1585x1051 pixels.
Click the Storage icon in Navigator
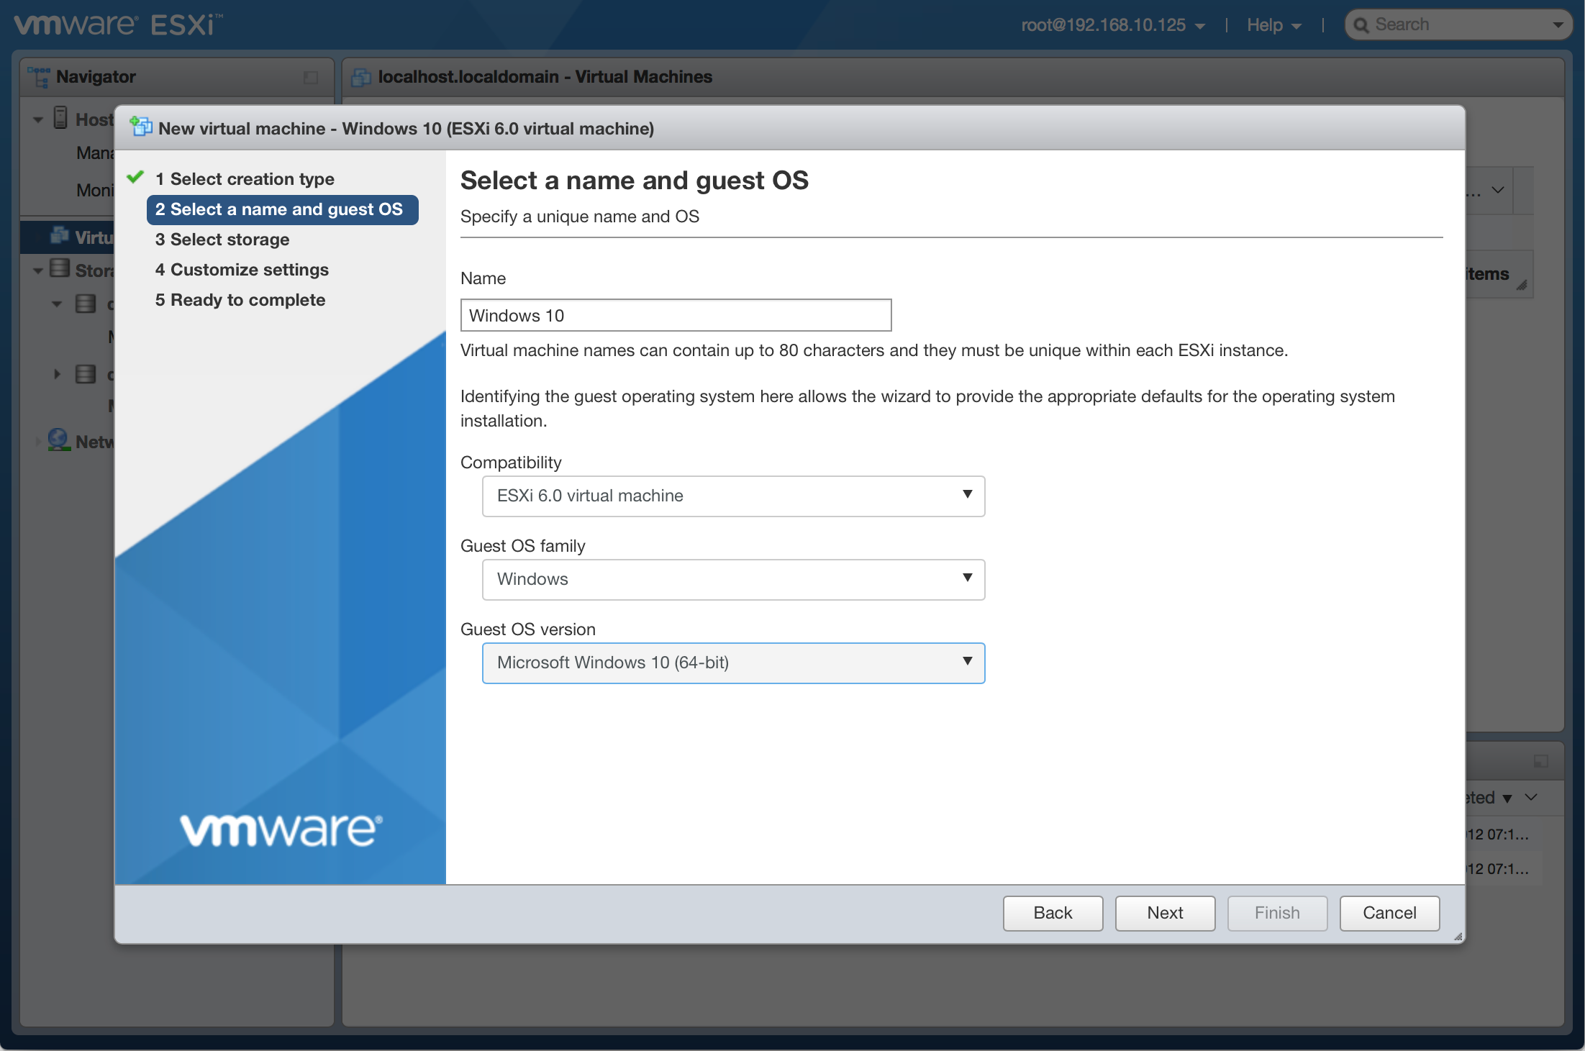coord(60,269)
